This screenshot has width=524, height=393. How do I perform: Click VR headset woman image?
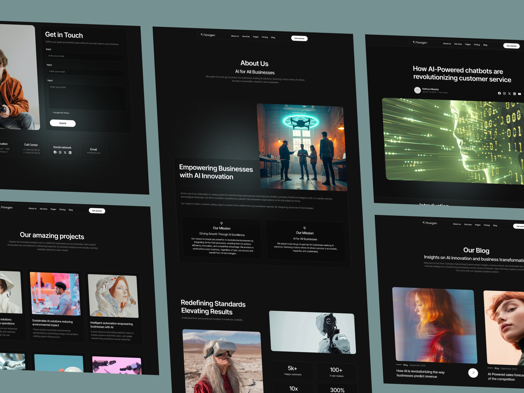(x=223, y=361)
